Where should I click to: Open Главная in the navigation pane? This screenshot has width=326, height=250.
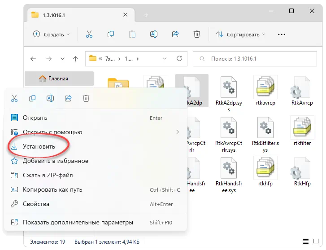59,79
